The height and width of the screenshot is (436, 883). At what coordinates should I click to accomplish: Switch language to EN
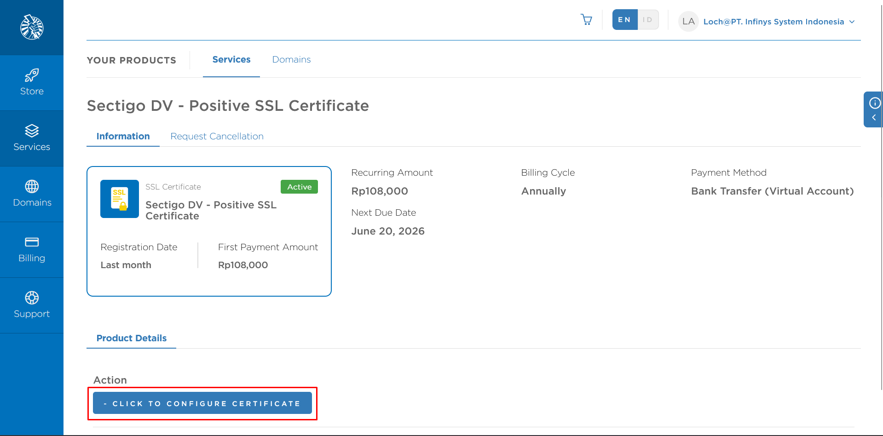click(x=624, y=20)
